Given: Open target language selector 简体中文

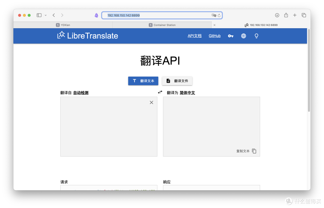Looking at the screenshot, I should click(x=187, y=93).
